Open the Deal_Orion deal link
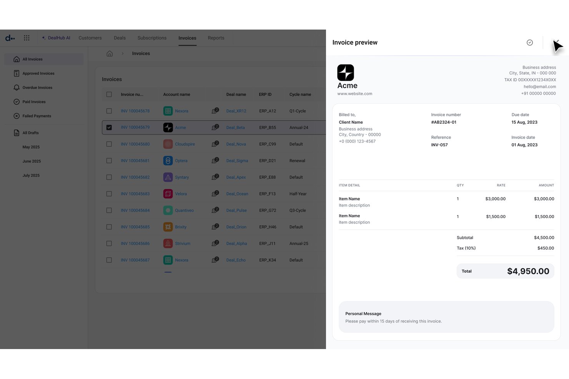 point(236,227)
